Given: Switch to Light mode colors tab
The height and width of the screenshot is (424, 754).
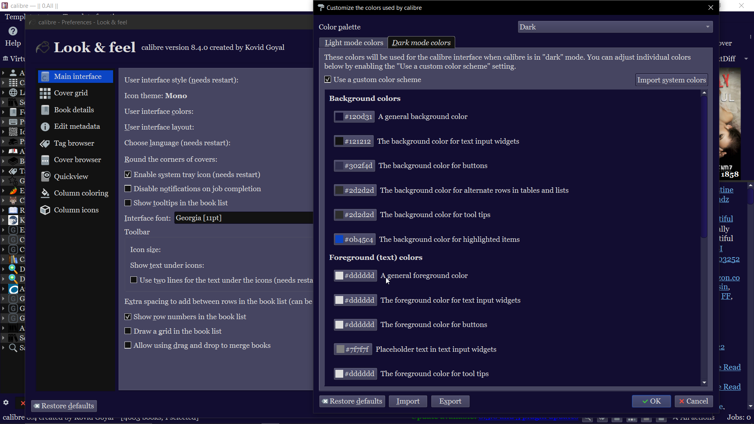Looking at the screenshot, I should coord(353,43).
